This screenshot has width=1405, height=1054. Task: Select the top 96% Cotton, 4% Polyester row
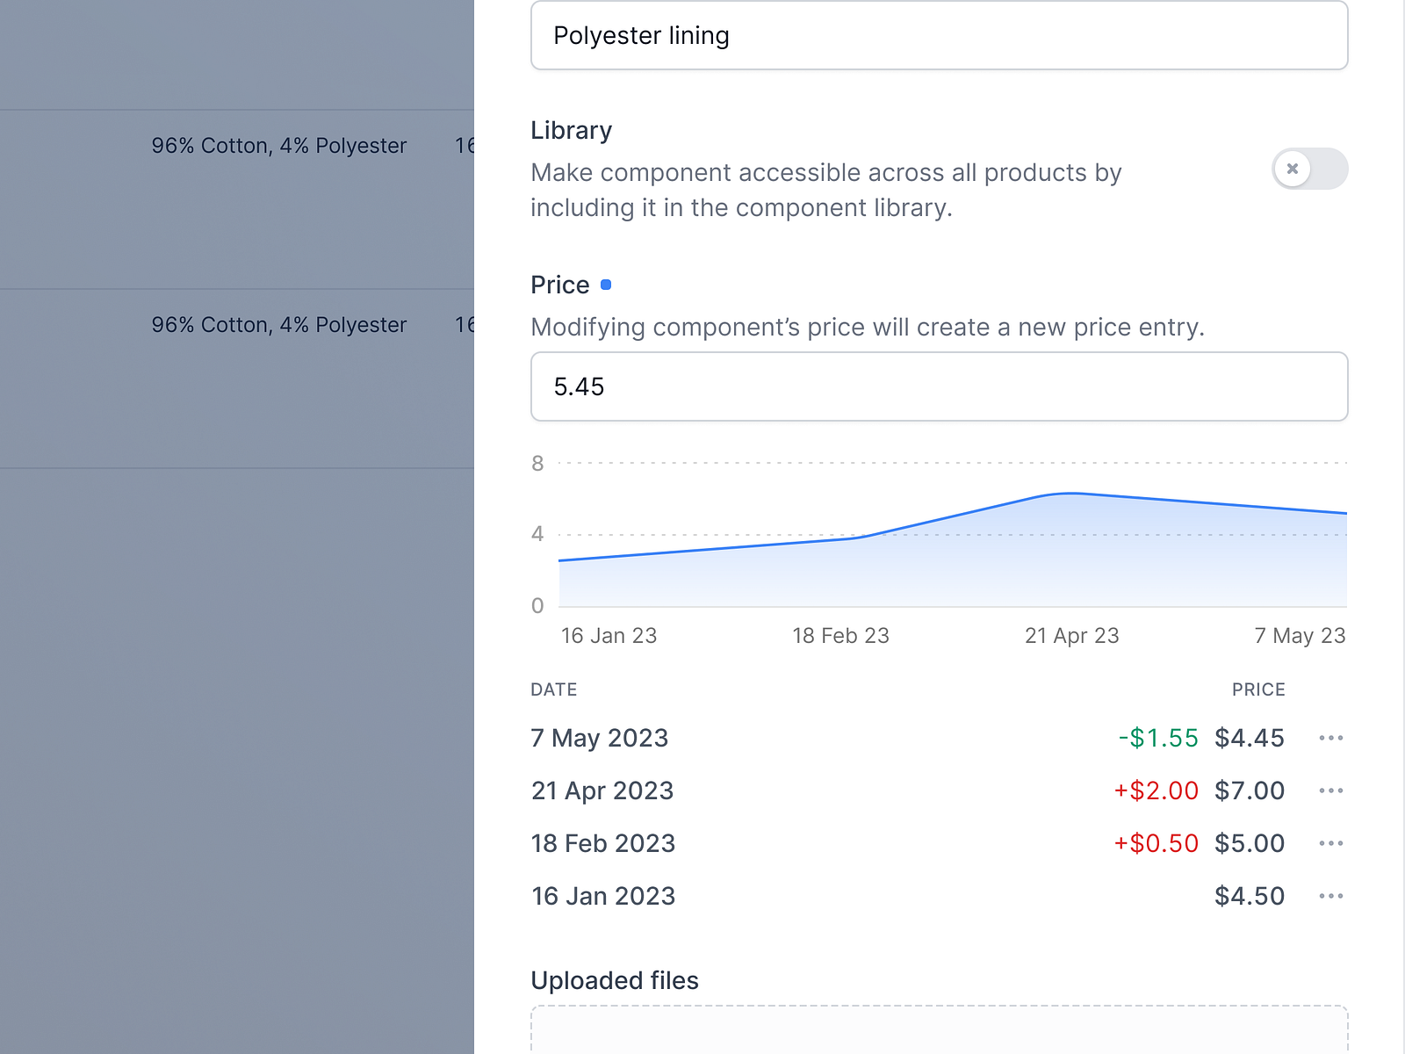tap(279, 145)
